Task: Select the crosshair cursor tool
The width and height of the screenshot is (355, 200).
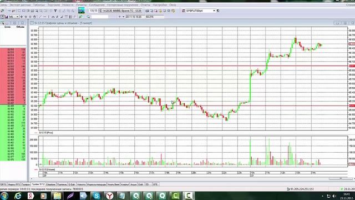Action: coord(22,17)
